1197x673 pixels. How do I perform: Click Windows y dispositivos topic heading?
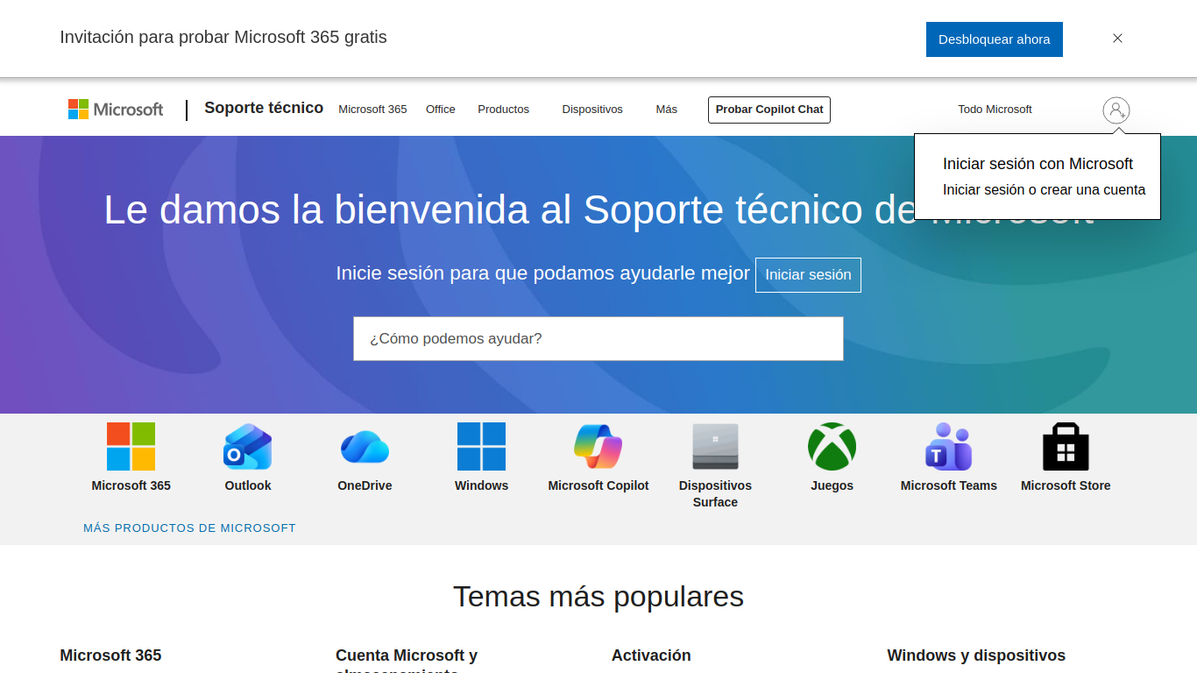(x=976, y=655)
